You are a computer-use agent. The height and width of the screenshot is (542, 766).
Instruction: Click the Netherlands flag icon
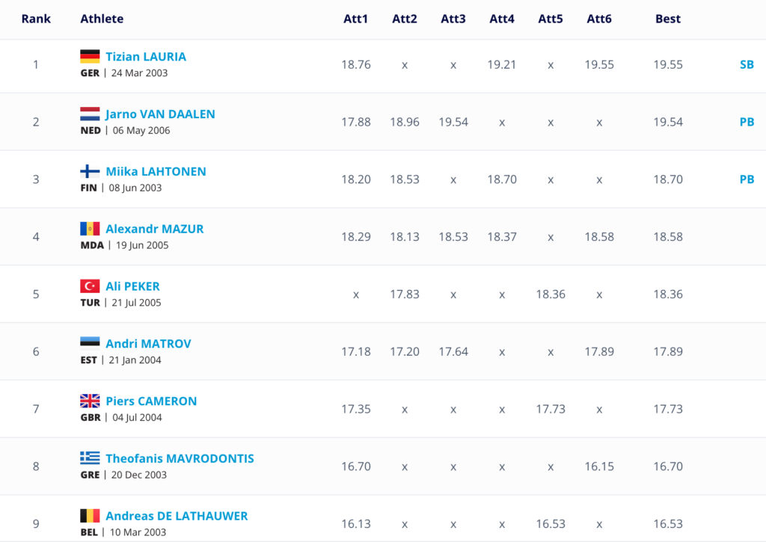pyautogui.click(x=90, y=114)
